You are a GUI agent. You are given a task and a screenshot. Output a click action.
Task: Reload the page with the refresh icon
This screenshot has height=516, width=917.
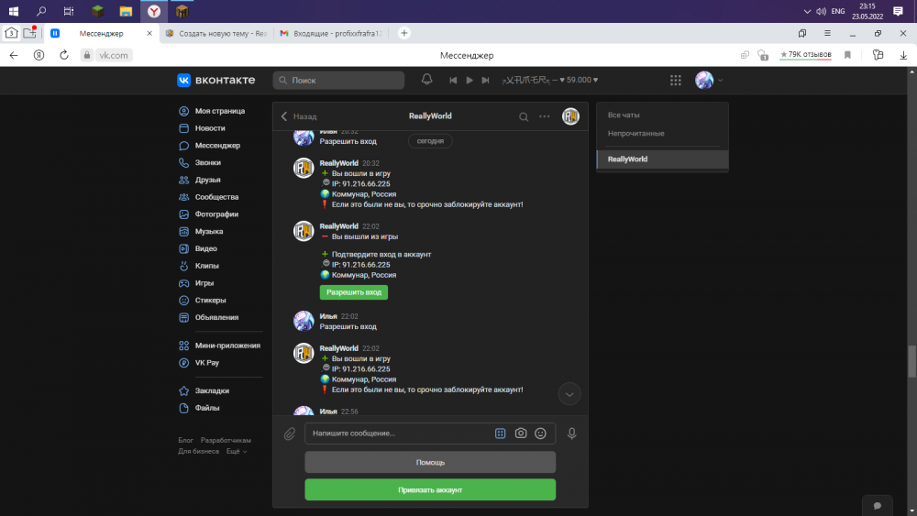coord(64,55)
